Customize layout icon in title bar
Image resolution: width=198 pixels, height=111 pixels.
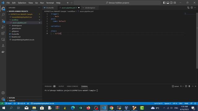[x=175, y=3]
